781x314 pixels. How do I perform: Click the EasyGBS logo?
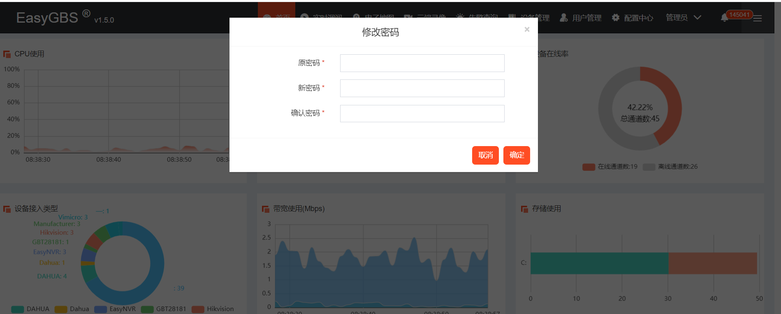coord(53,18)
